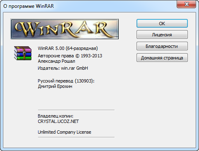Click the Владелец копии label
The height and width of the screenshot is (151, 199).
point(55,116)
